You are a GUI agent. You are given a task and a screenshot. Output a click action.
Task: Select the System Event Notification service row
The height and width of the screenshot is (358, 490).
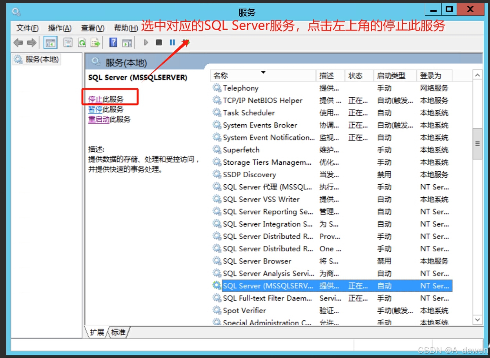coord(332,137)
